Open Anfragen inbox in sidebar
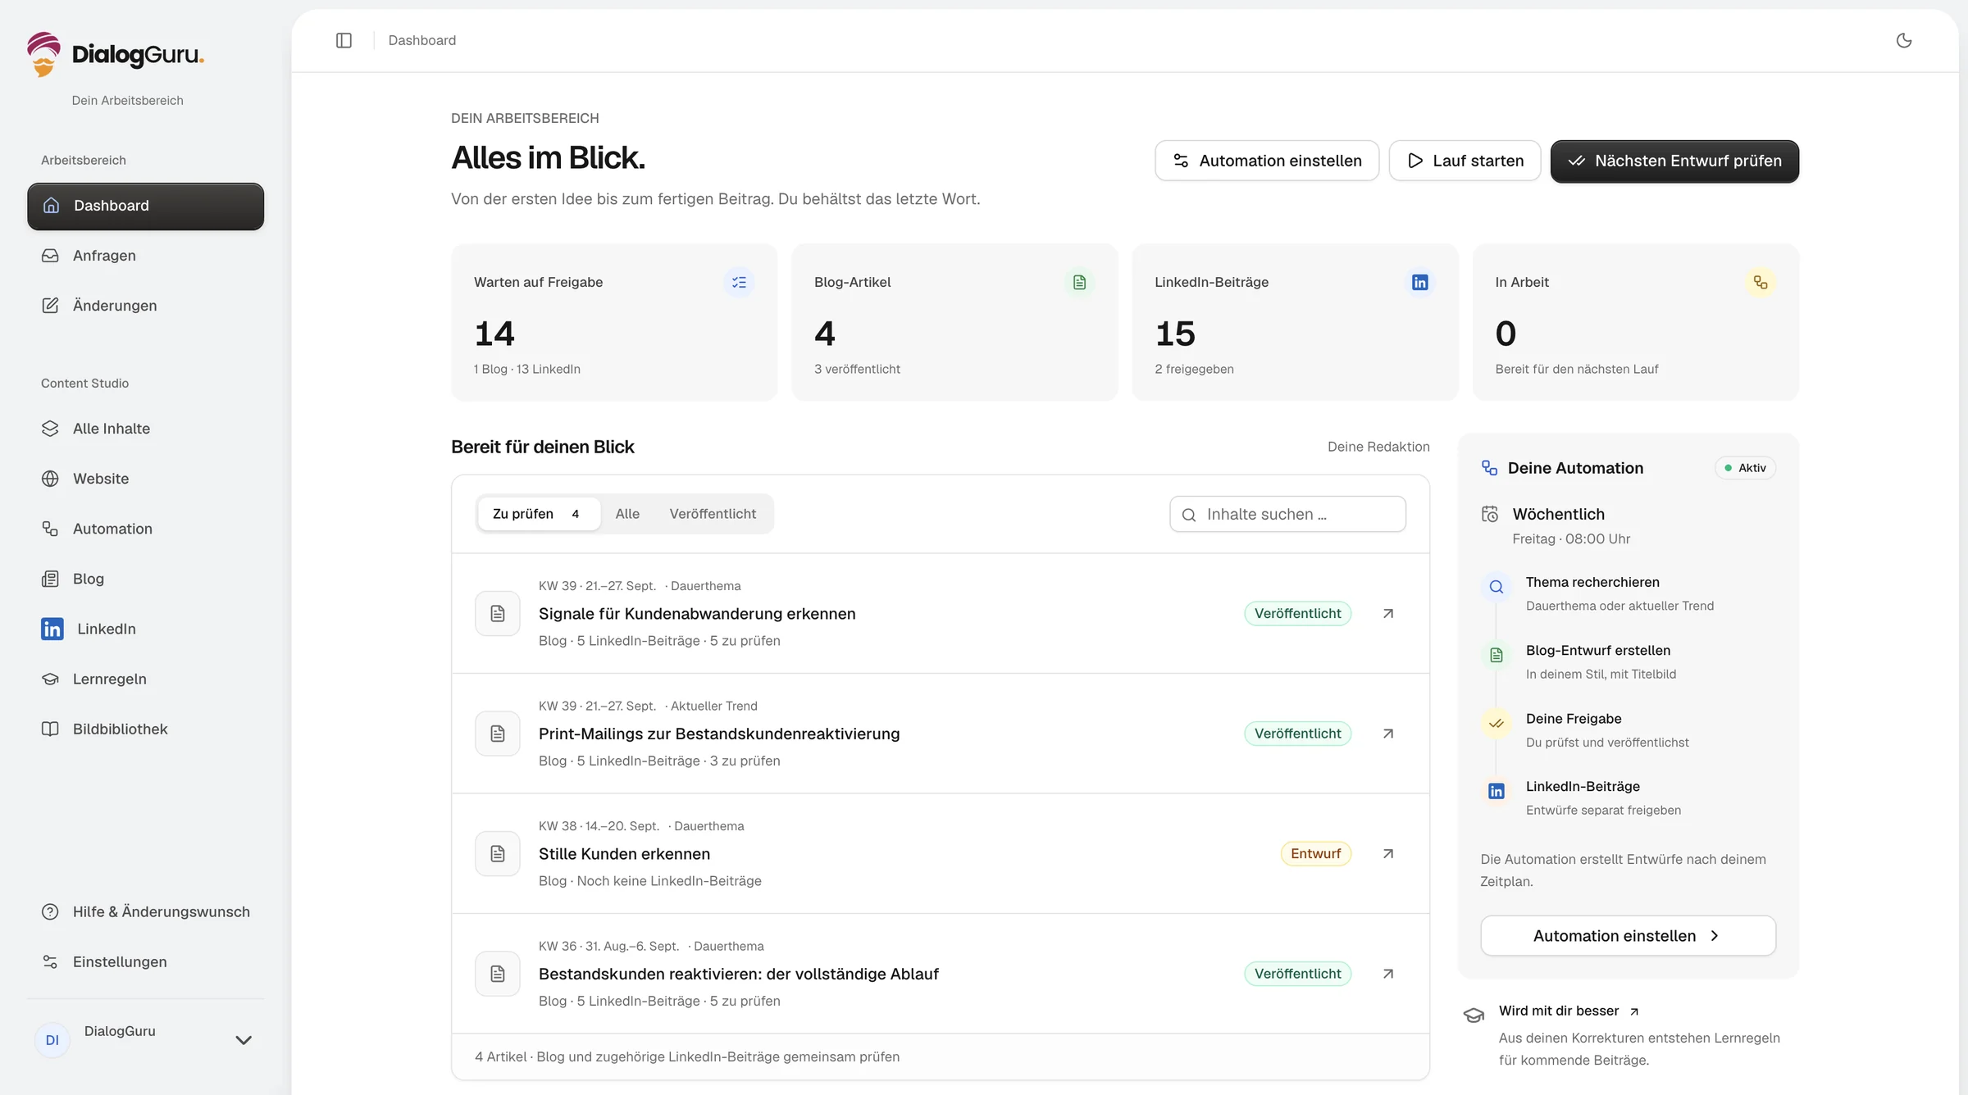Image resolution: width=1968 pixels, height=1095 pixels. pyautogui.click(x=145, y=256)
